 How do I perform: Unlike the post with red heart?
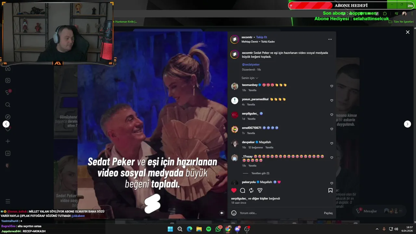coord(234,190)
